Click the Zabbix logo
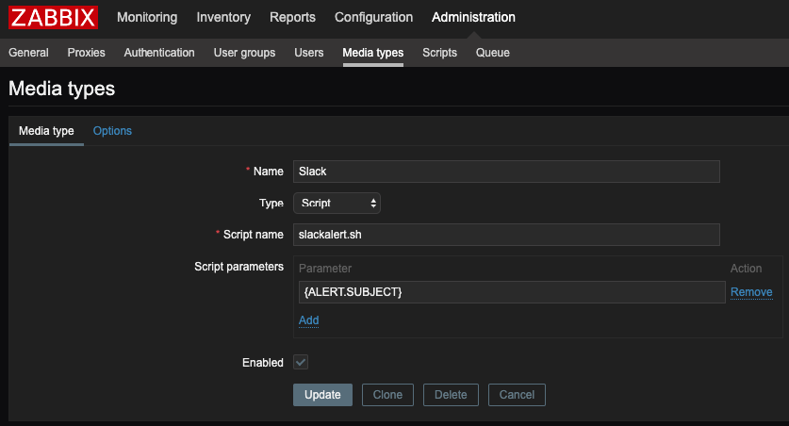This screenshot has width=789, height=426. (53, 18)
